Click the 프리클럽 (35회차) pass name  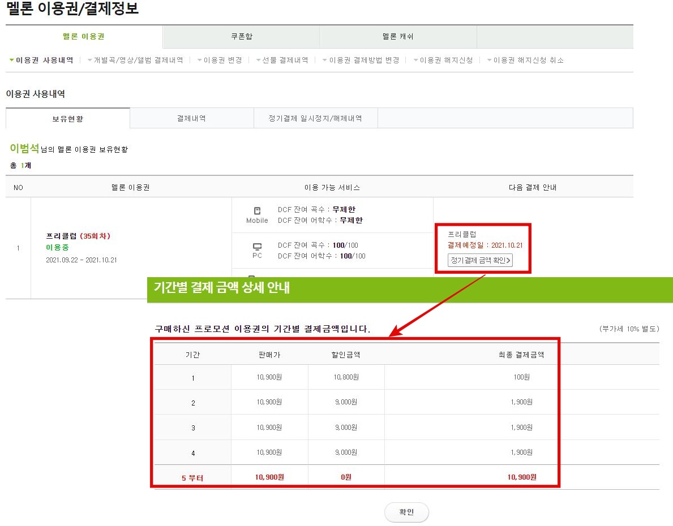point(78,236)
